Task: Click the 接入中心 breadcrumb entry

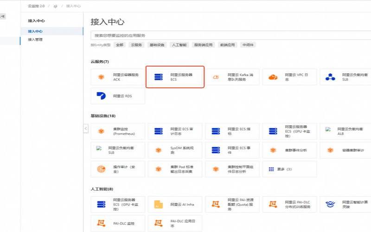Action: click(x=73, y=6)
